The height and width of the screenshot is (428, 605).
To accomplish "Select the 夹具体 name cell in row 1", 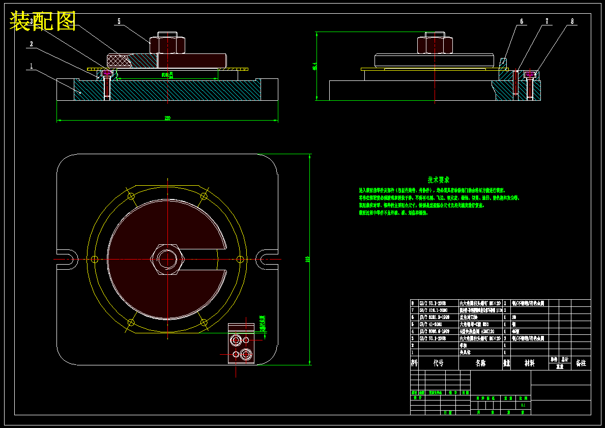I will pos(480,352).
